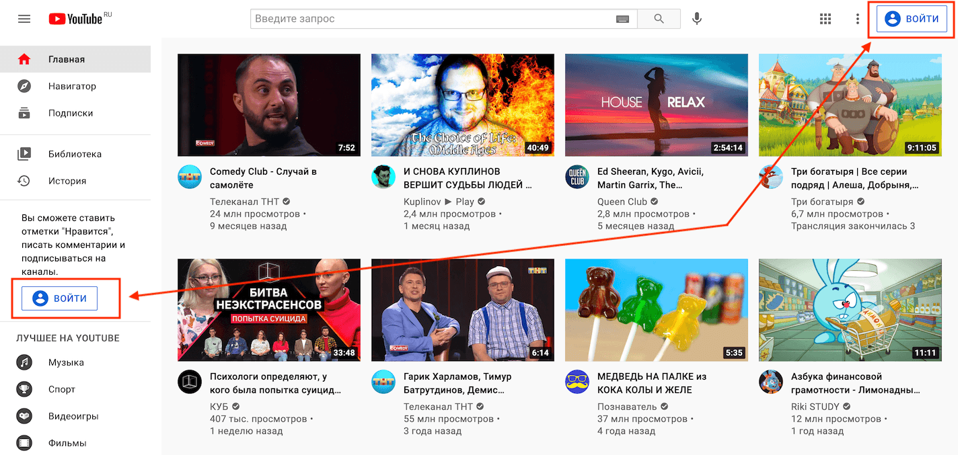958x455 pixels.
Task: Open the Comedy thumbnail with duration 6:14
Action: pyautogui.click(x=463, y=310)
